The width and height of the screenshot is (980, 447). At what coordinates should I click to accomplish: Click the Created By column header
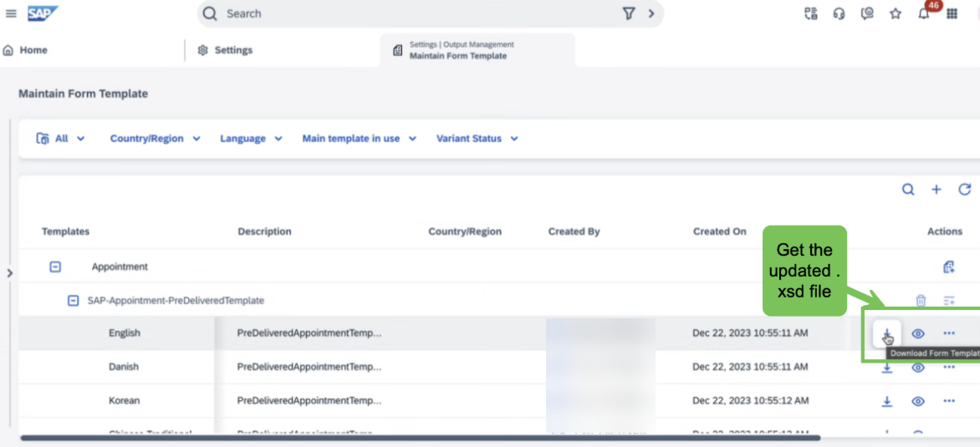[x=574, y=231]
